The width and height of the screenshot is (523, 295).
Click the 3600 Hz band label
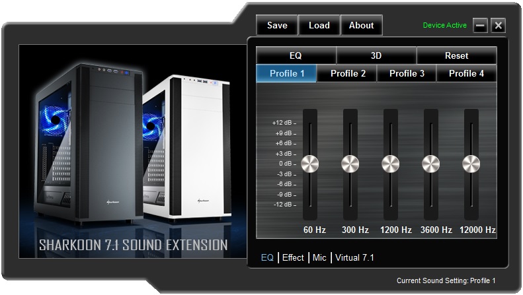[x=436, y=230]
